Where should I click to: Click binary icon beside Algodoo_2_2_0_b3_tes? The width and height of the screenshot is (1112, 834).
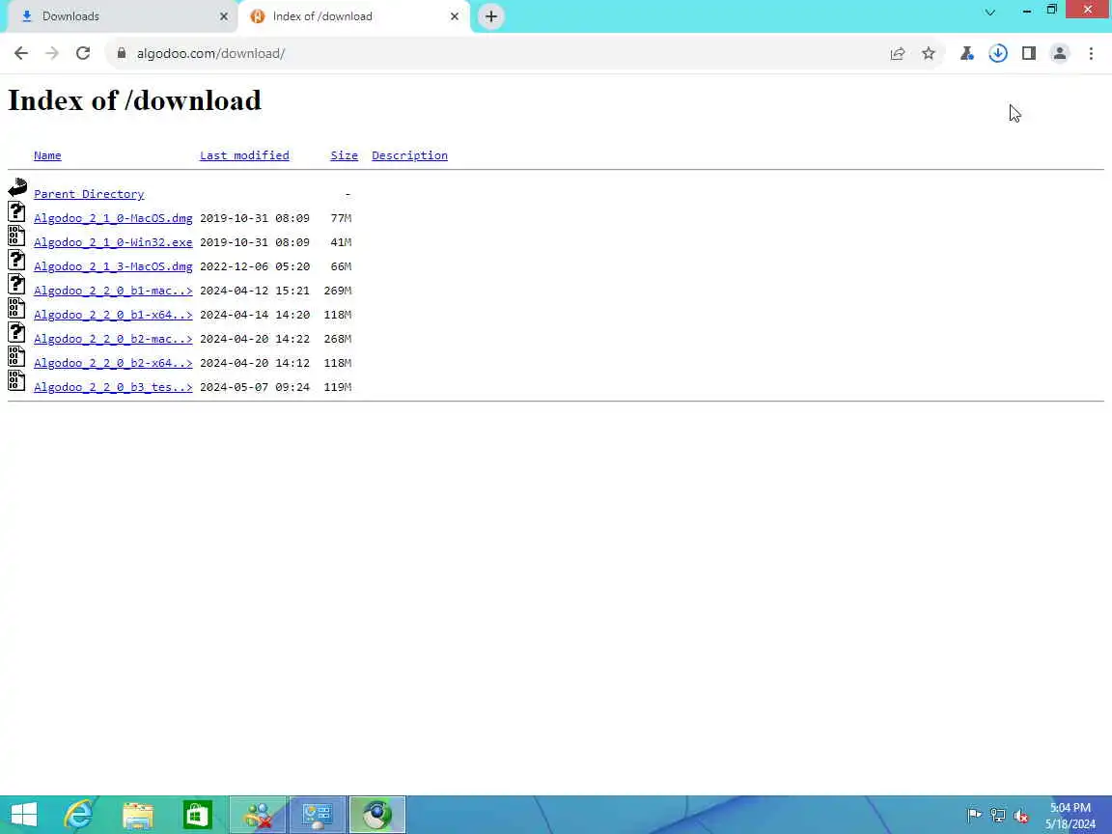click(x=16, y=380)
